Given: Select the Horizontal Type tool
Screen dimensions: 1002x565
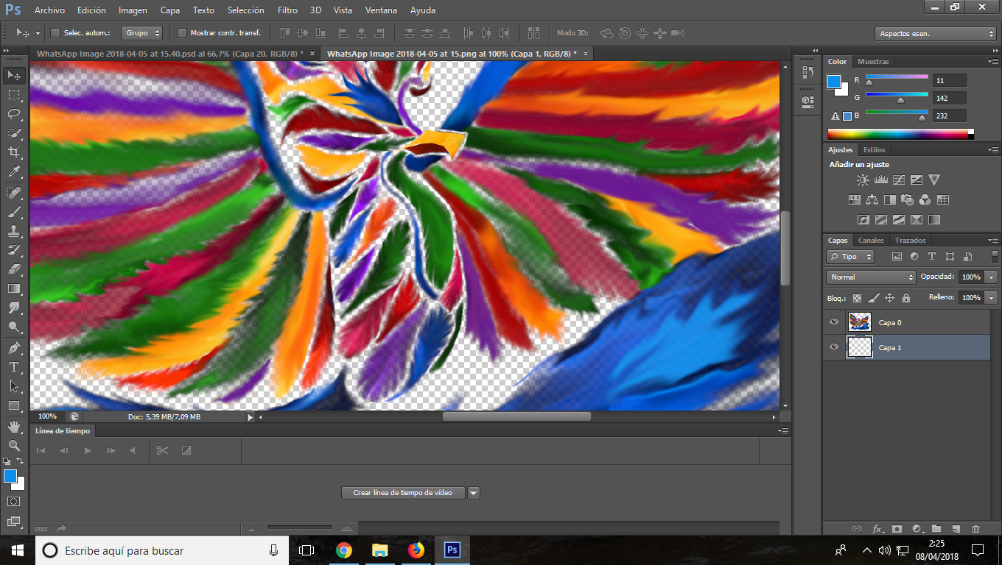Looking at the screenshot, I should pyautogui.click(x=14, y=367).
